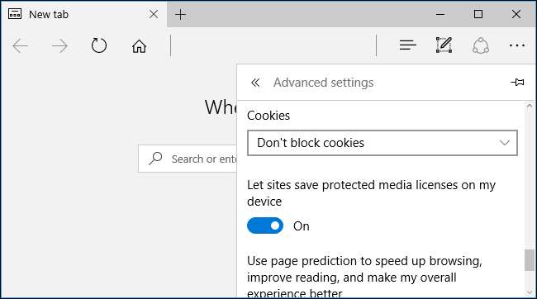Click scrollbar up arrow in settings pane
537x299 pixels.
[530, 107]
